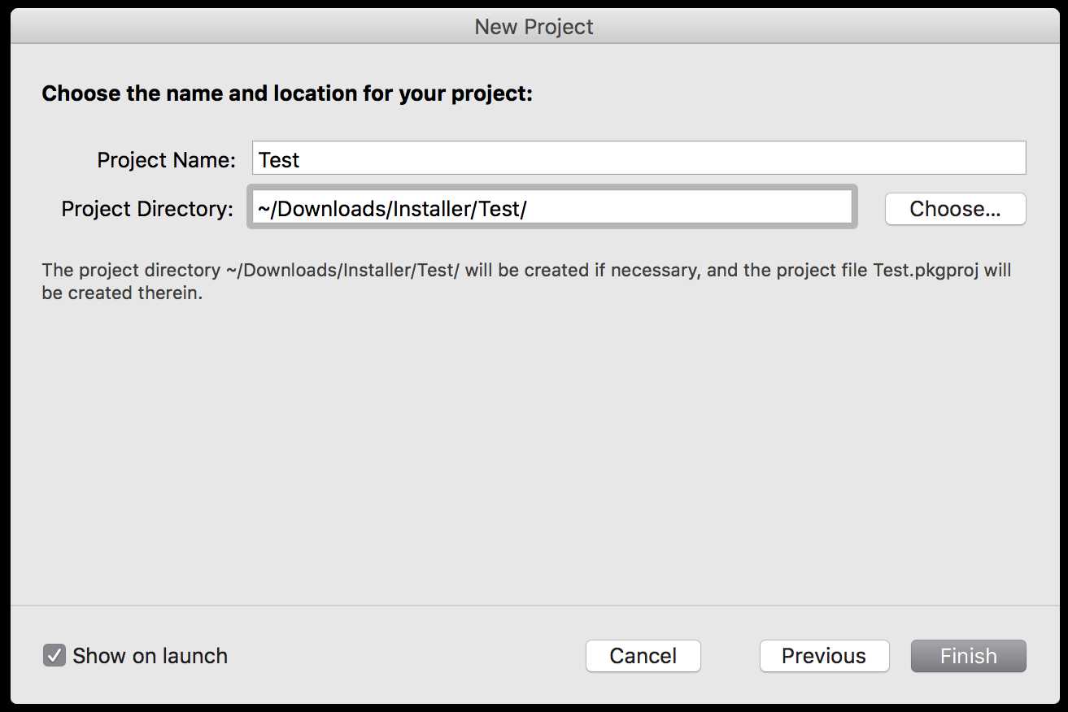Click the 'Choose the name and location' heading

pos(287,93)
